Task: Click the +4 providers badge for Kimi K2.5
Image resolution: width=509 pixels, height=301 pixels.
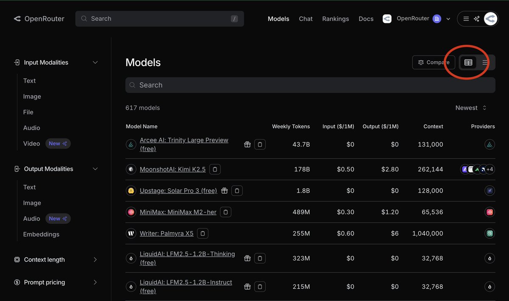Action: click(x=490, y=169)
